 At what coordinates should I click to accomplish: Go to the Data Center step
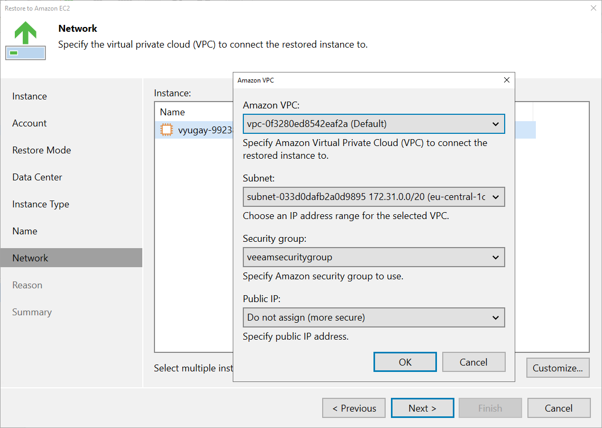coord(37,177)
